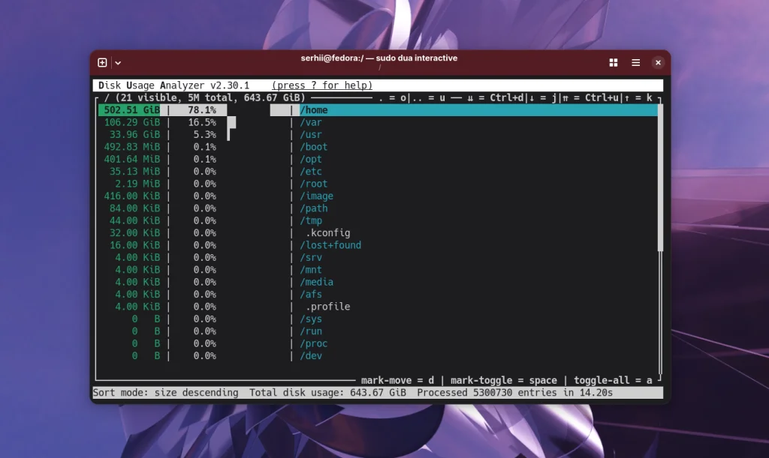
Task: Click the 'toggle-all = a' hint
Action: click(614, 380)
